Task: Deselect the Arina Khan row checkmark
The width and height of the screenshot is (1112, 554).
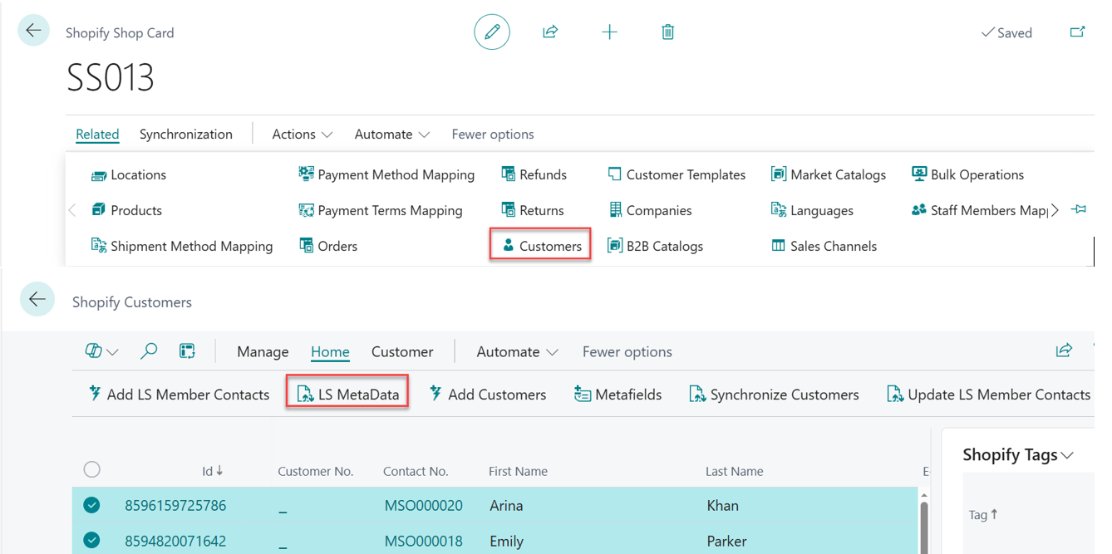Action: coord(92,505)
